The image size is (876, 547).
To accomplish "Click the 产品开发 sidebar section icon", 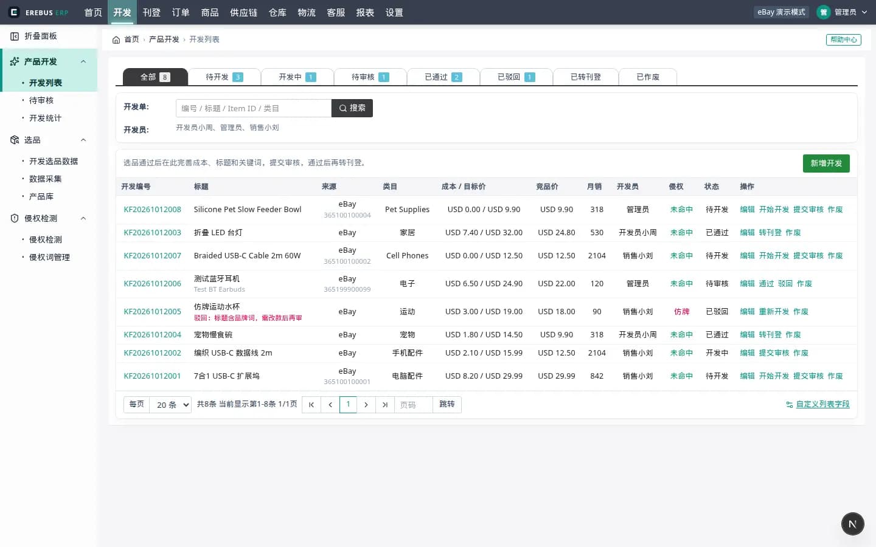I will point(15,61).
